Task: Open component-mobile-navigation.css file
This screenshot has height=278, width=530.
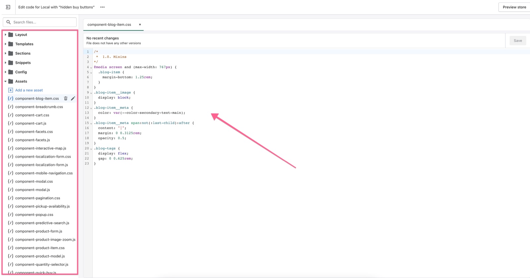Action: click(x=44, y=173)
